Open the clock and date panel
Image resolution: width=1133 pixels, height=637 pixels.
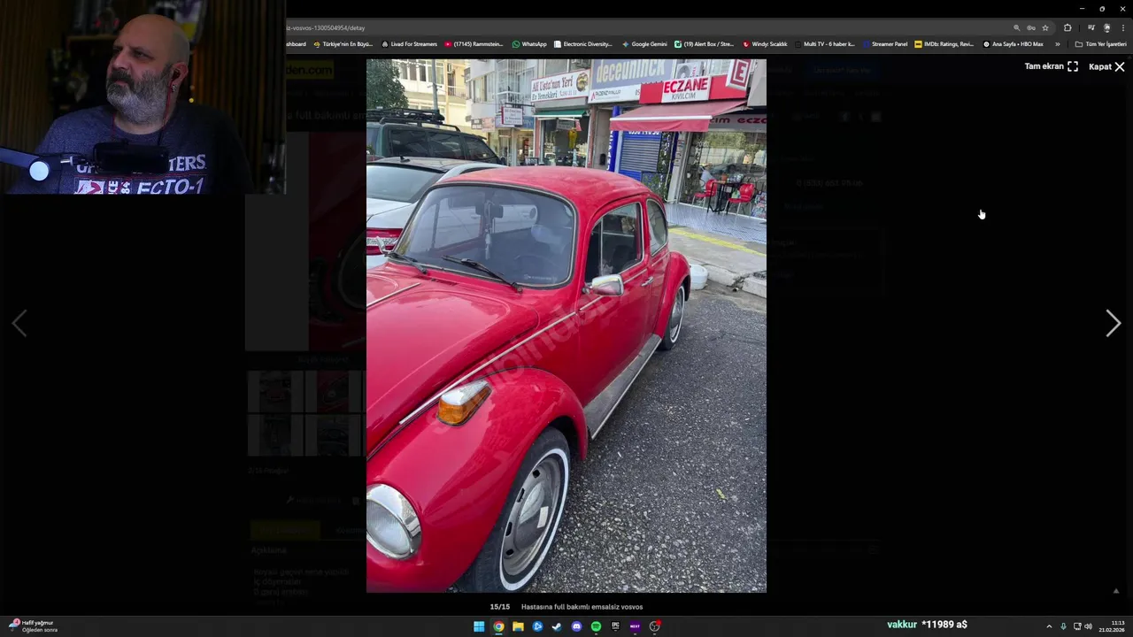1112,626
